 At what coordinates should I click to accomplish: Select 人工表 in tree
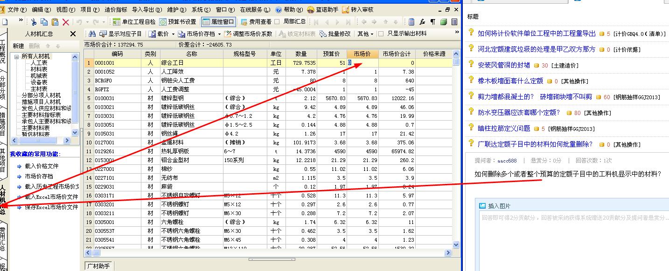pos(39,63)
